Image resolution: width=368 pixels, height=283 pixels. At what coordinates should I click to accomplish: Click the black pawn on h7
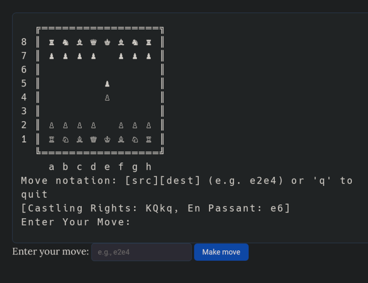(x=149, y=56)
